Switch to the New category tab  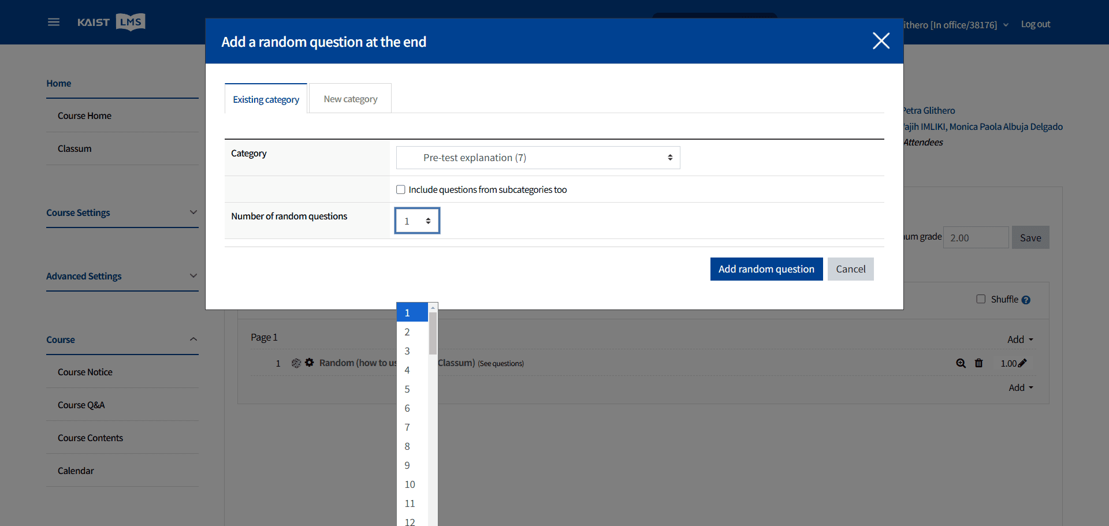coord(351,99)
